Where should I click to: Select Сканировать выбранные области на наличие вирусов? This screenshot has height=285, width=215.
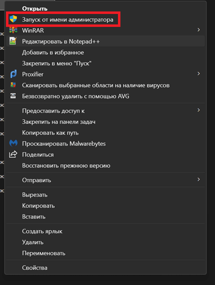(106, 85)
